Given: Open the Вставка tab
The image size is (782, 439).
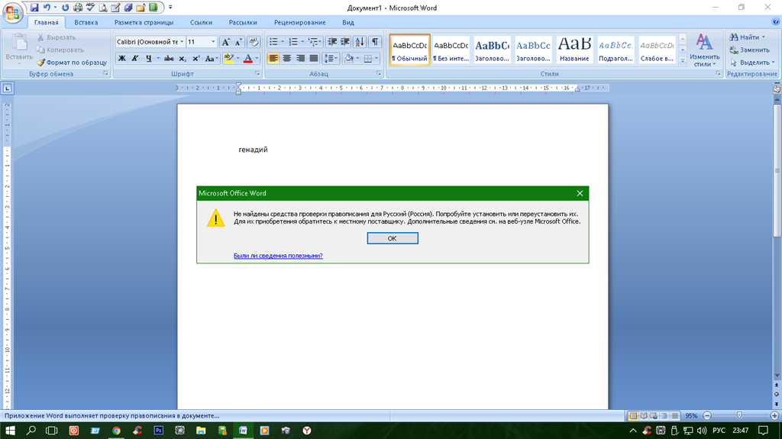Looking at the screenshot, I should [x=86, y=22].
